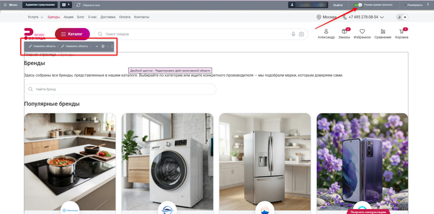The width and height of the screenshot is (434, 214).
Task: Switch to light theme sun icon
Action: (405, 17)
